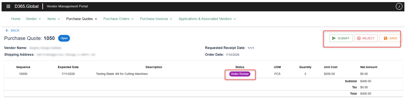
Task: Go to the Home page
Action: coord(16,19)
